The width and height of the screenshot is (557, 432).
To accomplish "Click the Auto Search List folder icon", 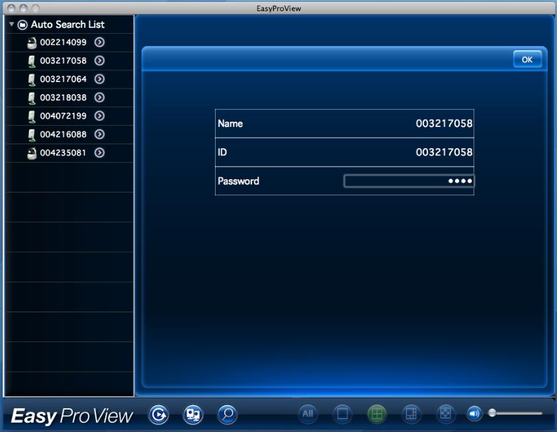I will [22, 24].
